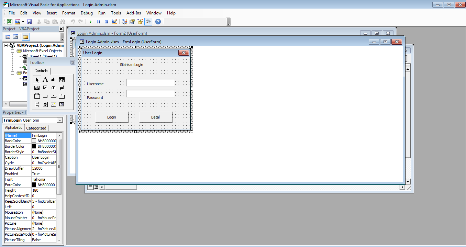Toggle the Toolbox toolbar button

click(148, 22)
